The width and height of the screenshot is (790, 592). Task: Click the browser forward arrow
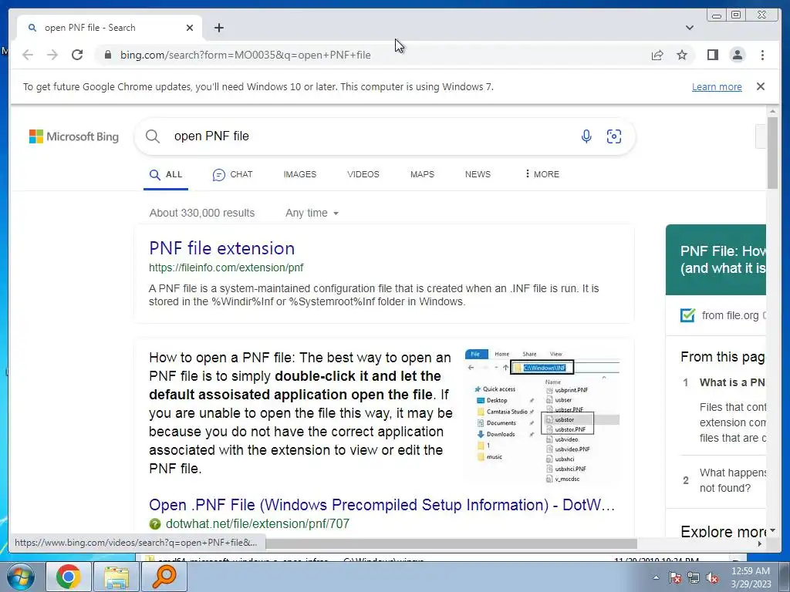click(x=52, y=55)
